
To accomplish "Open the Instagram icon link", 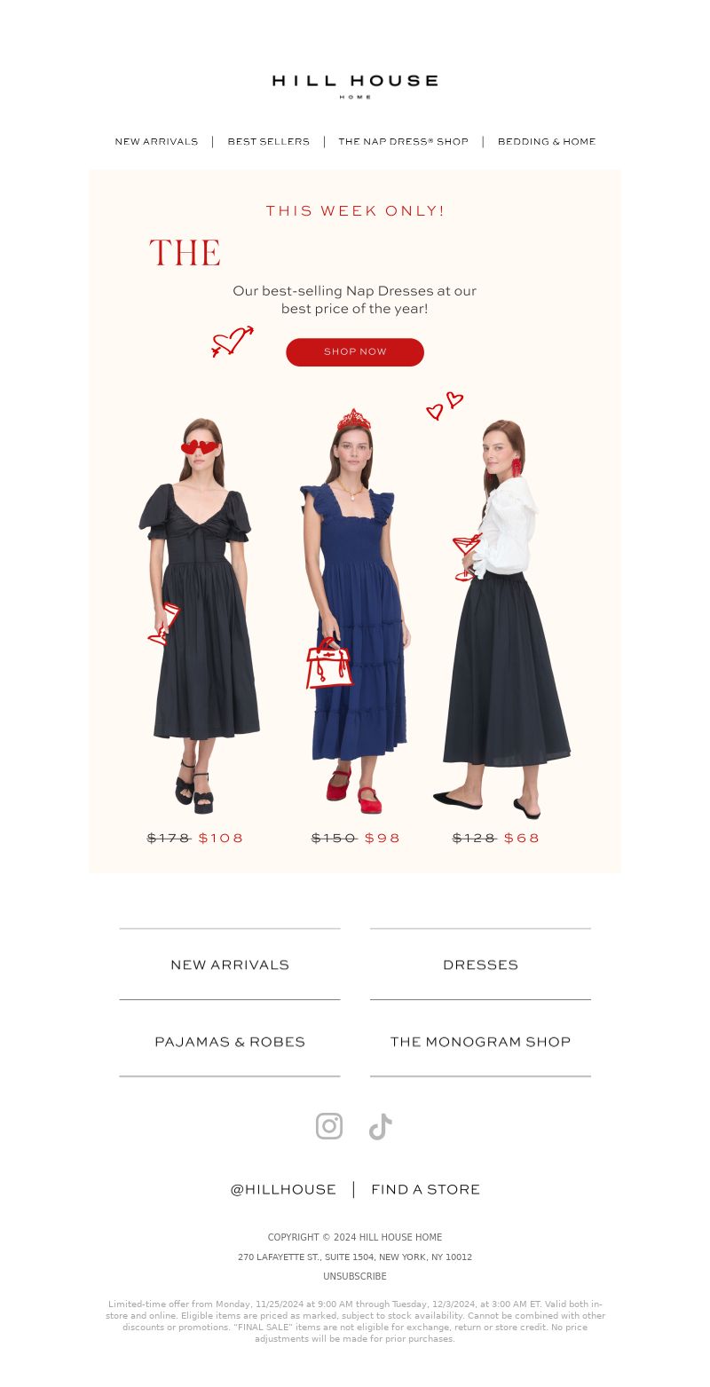I will [329, 1126].
